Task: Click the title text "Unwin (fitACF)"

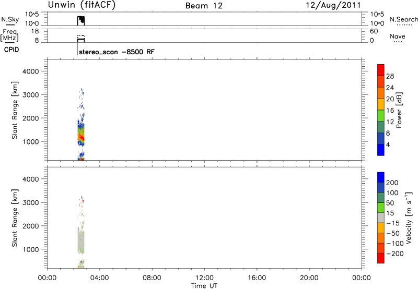Action: (82, 5)
